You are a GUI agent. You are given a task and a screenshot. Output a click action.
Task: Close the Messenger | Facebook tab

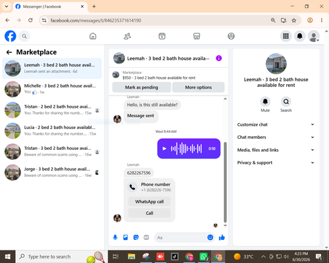[x=82, y=7]
